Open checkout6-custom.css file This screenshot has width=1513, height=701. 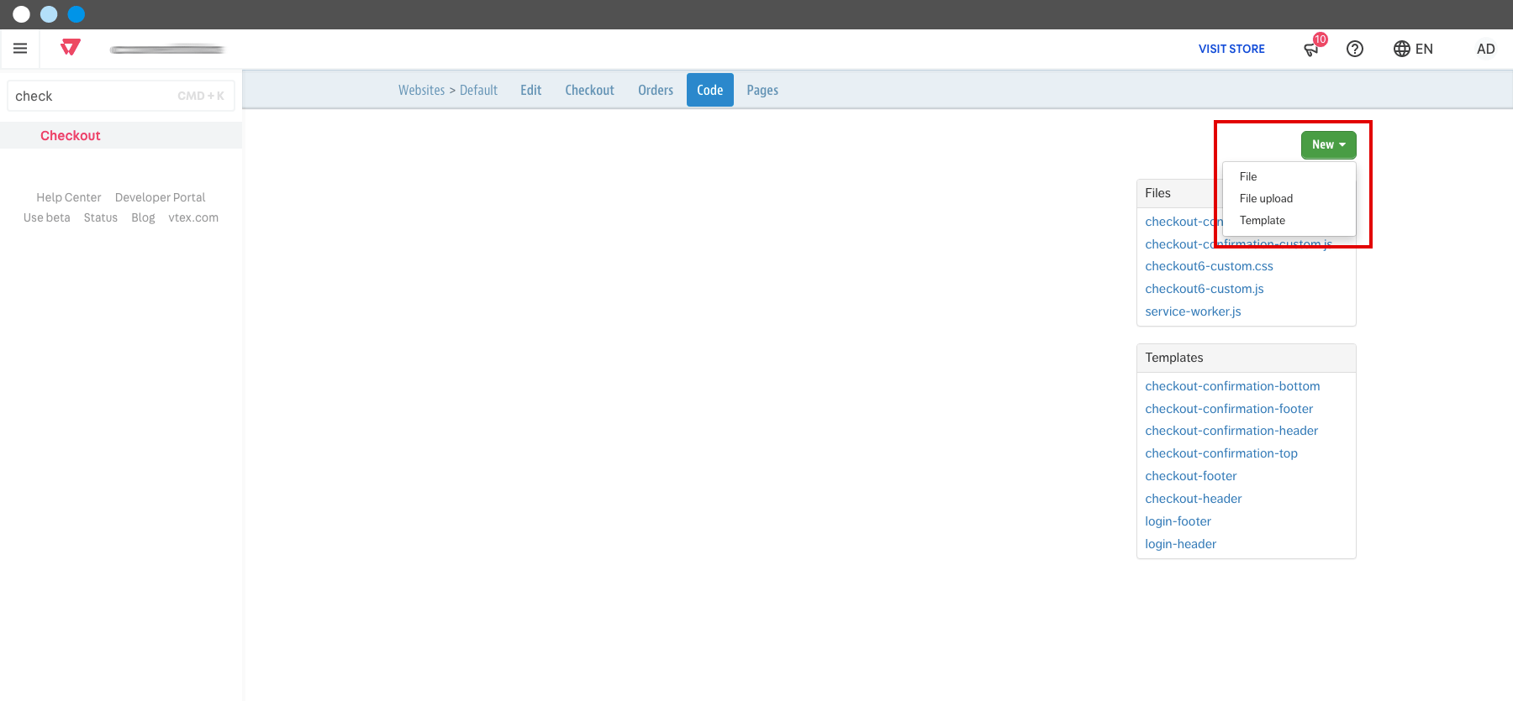(x=1209, y=266)
